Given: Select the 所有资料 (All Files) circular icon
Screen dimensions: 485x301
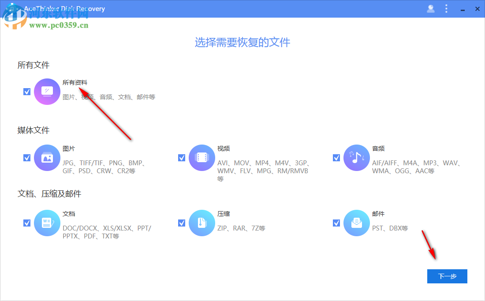Looking at the screenshot, I should 47,91.
